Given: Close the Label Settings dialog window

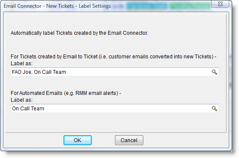Looking at the screenshot, I should coord(220,4).
